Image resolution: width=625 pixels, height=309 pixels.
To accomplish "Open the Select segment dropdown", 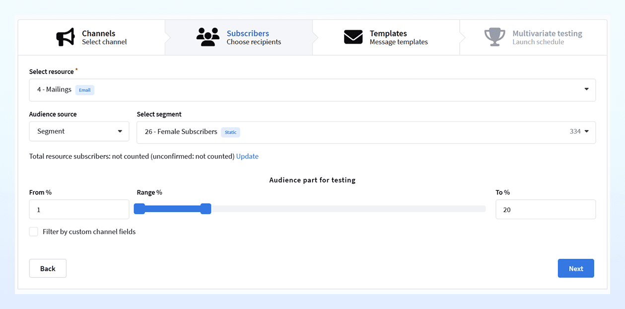I will coord(366,132).
